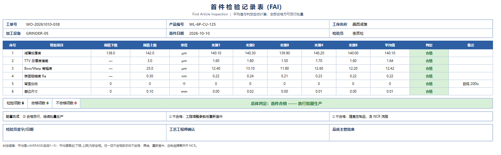Click the 规格下限 column header
The height and width of the screenshot is (155, 501).
click(x=111, y=45)
